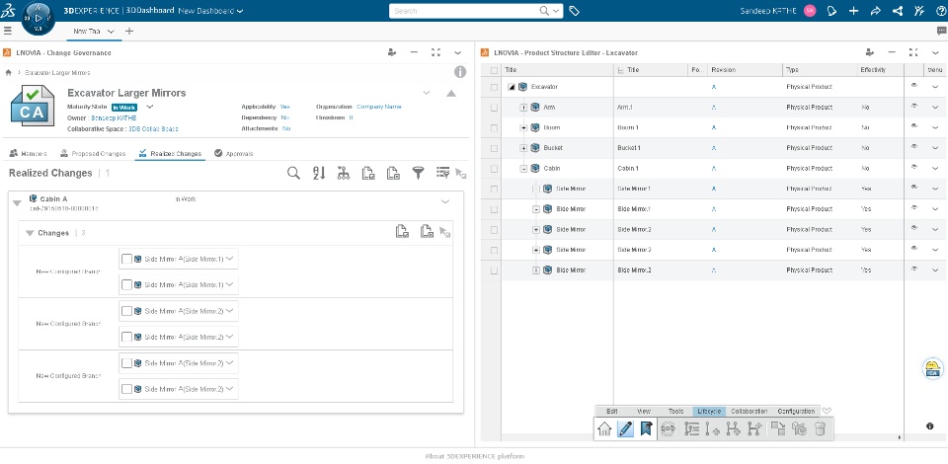Check the checkbox for the Arm row
The image size is (948, 464).
click(x=494, y=108)
